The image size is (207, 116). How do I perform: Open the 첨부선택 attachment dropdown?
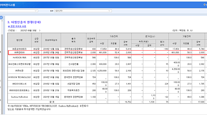(x=83, y=11)
